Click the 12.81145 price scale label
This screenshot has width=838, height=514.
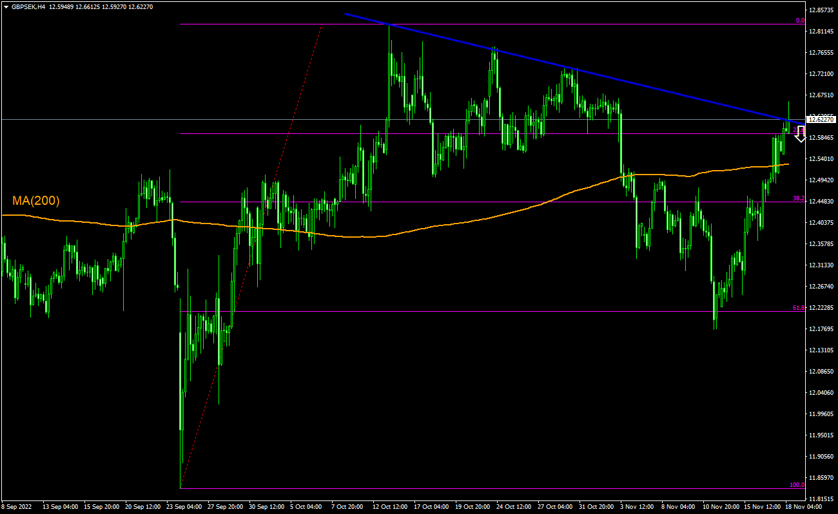tap(822, 32)
